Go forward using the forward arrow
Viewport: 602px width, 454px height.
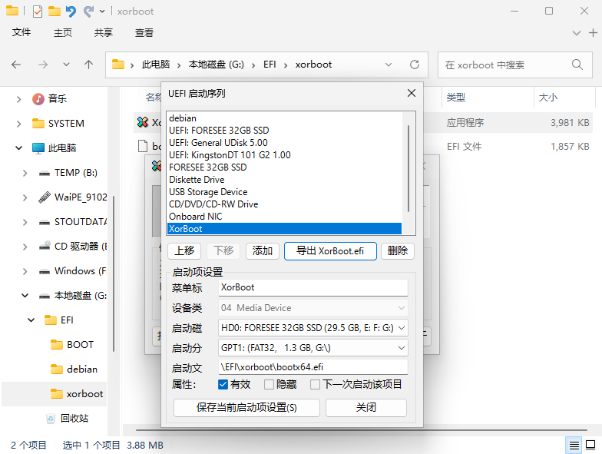[43, 65]
